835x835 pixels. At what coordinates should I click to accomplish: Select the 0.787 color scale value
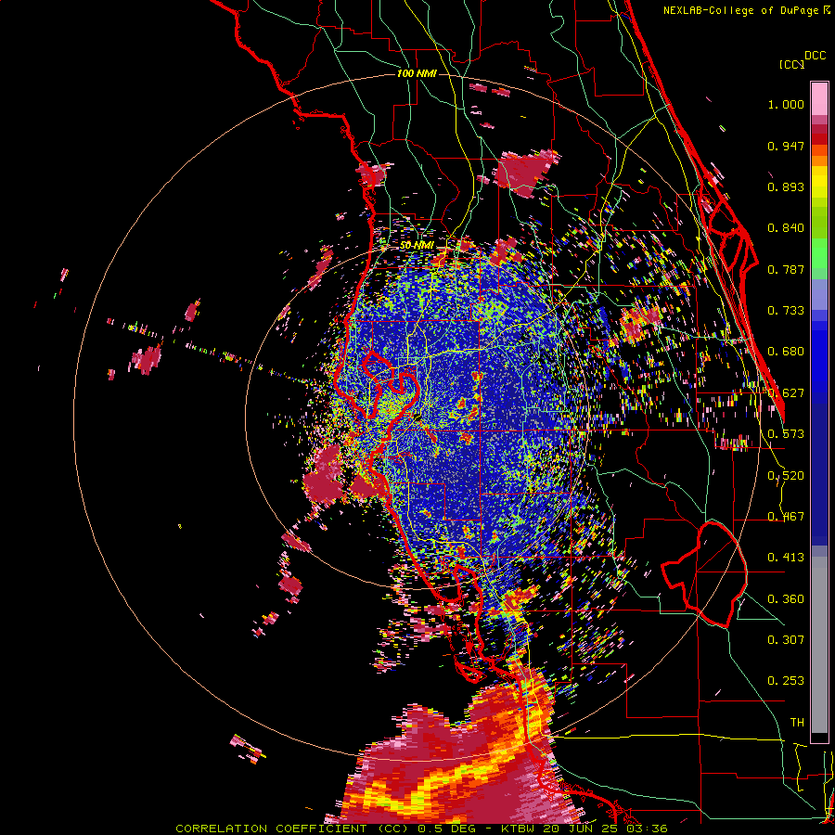click(x=786, y=269)
